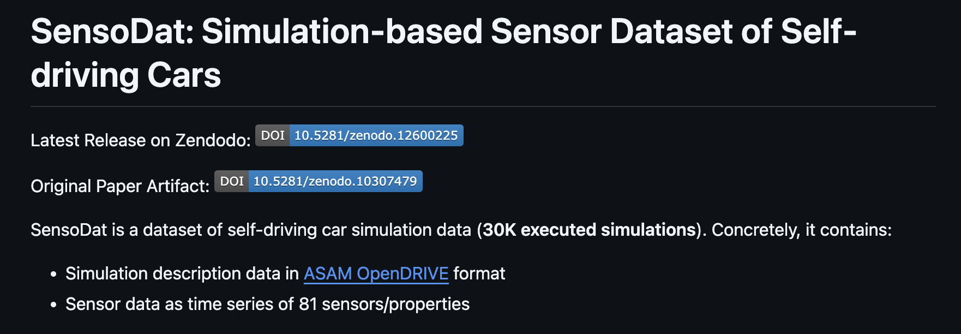Click 'Simulation description data in' bullet text
The width and height of the screenshot is (961, 334).
(x=182, y=273)
